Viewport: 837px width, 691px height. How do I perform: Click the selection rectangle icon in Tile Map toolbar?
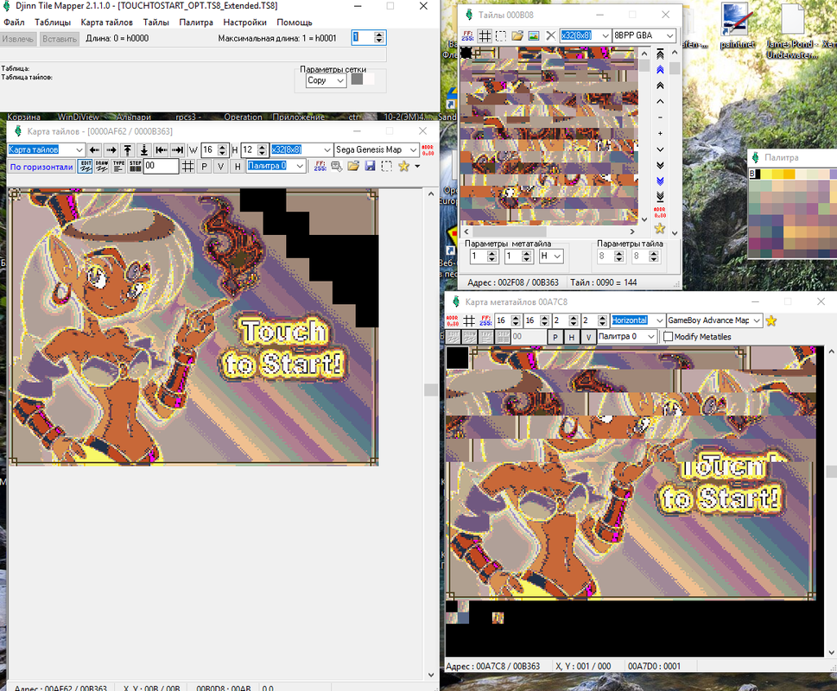pyautogui.click(x=386, y=167)
